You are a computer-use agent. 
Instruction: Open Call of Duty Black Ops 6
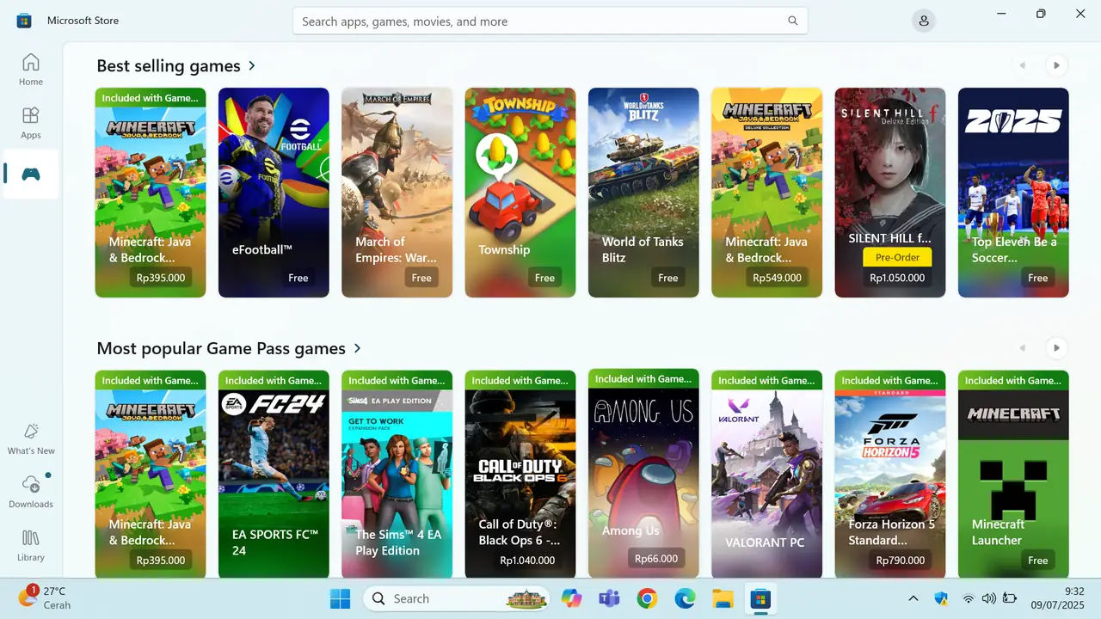tap(520, 475)
